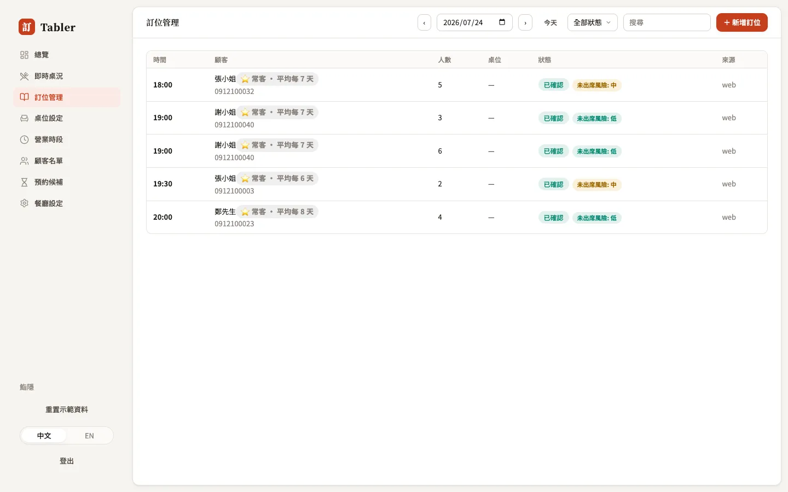Focus the 搜尋 search field
The image size is (788, 492).
pos(667,22)
